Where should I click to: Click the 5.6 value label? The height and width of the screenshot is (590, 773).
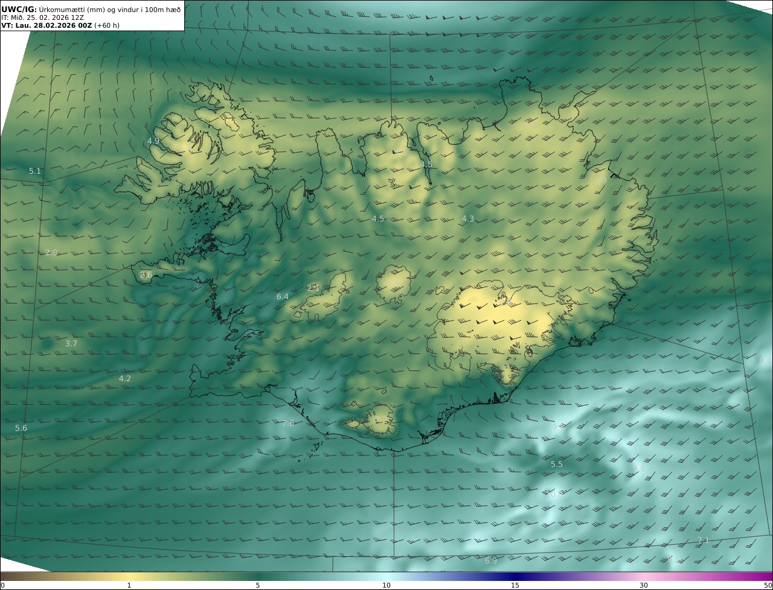(21, 428)
